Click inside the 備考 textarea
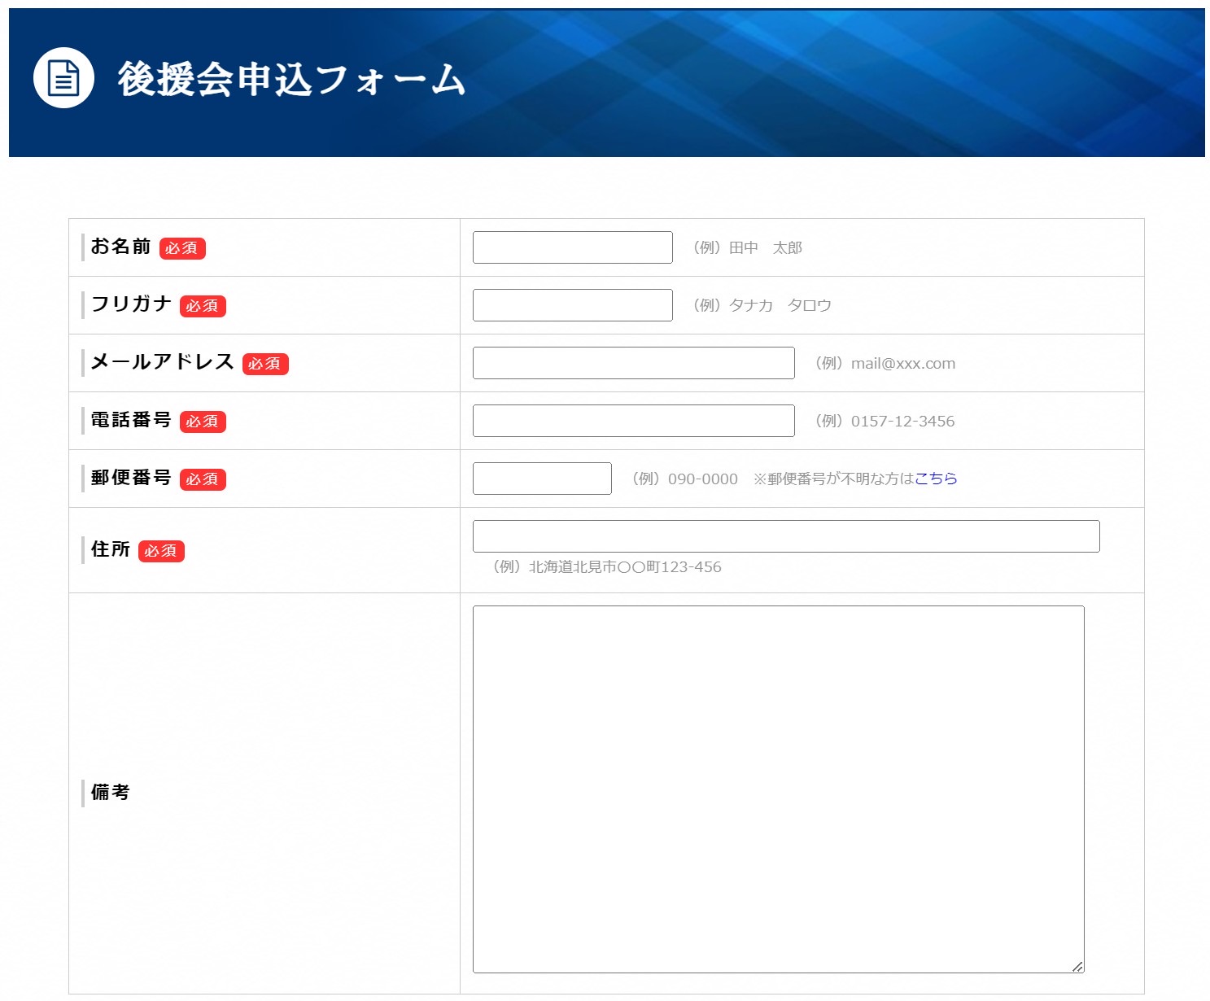Screen dimensions: 1210x1001 (x=778, y=789)
